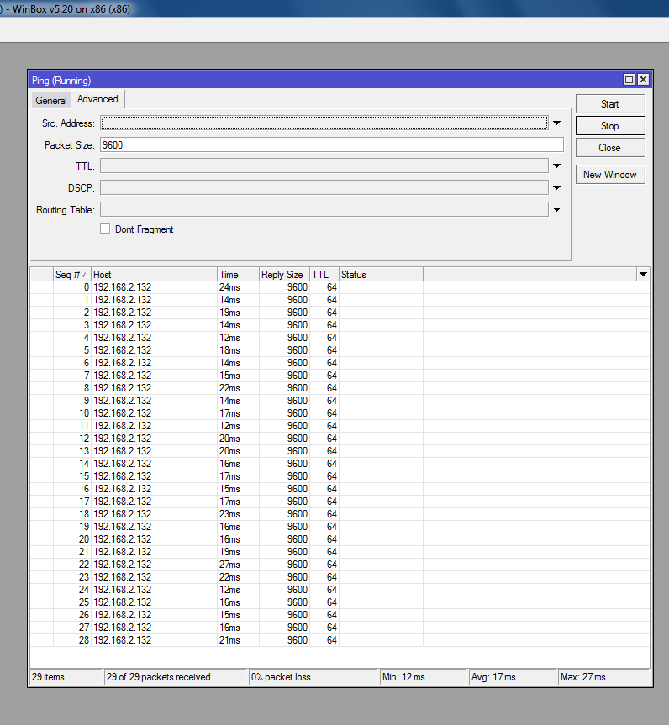The height and width of the screenshot is (725, 669).
Task: Click the Src. Address input field
Action: coord(324,123)
